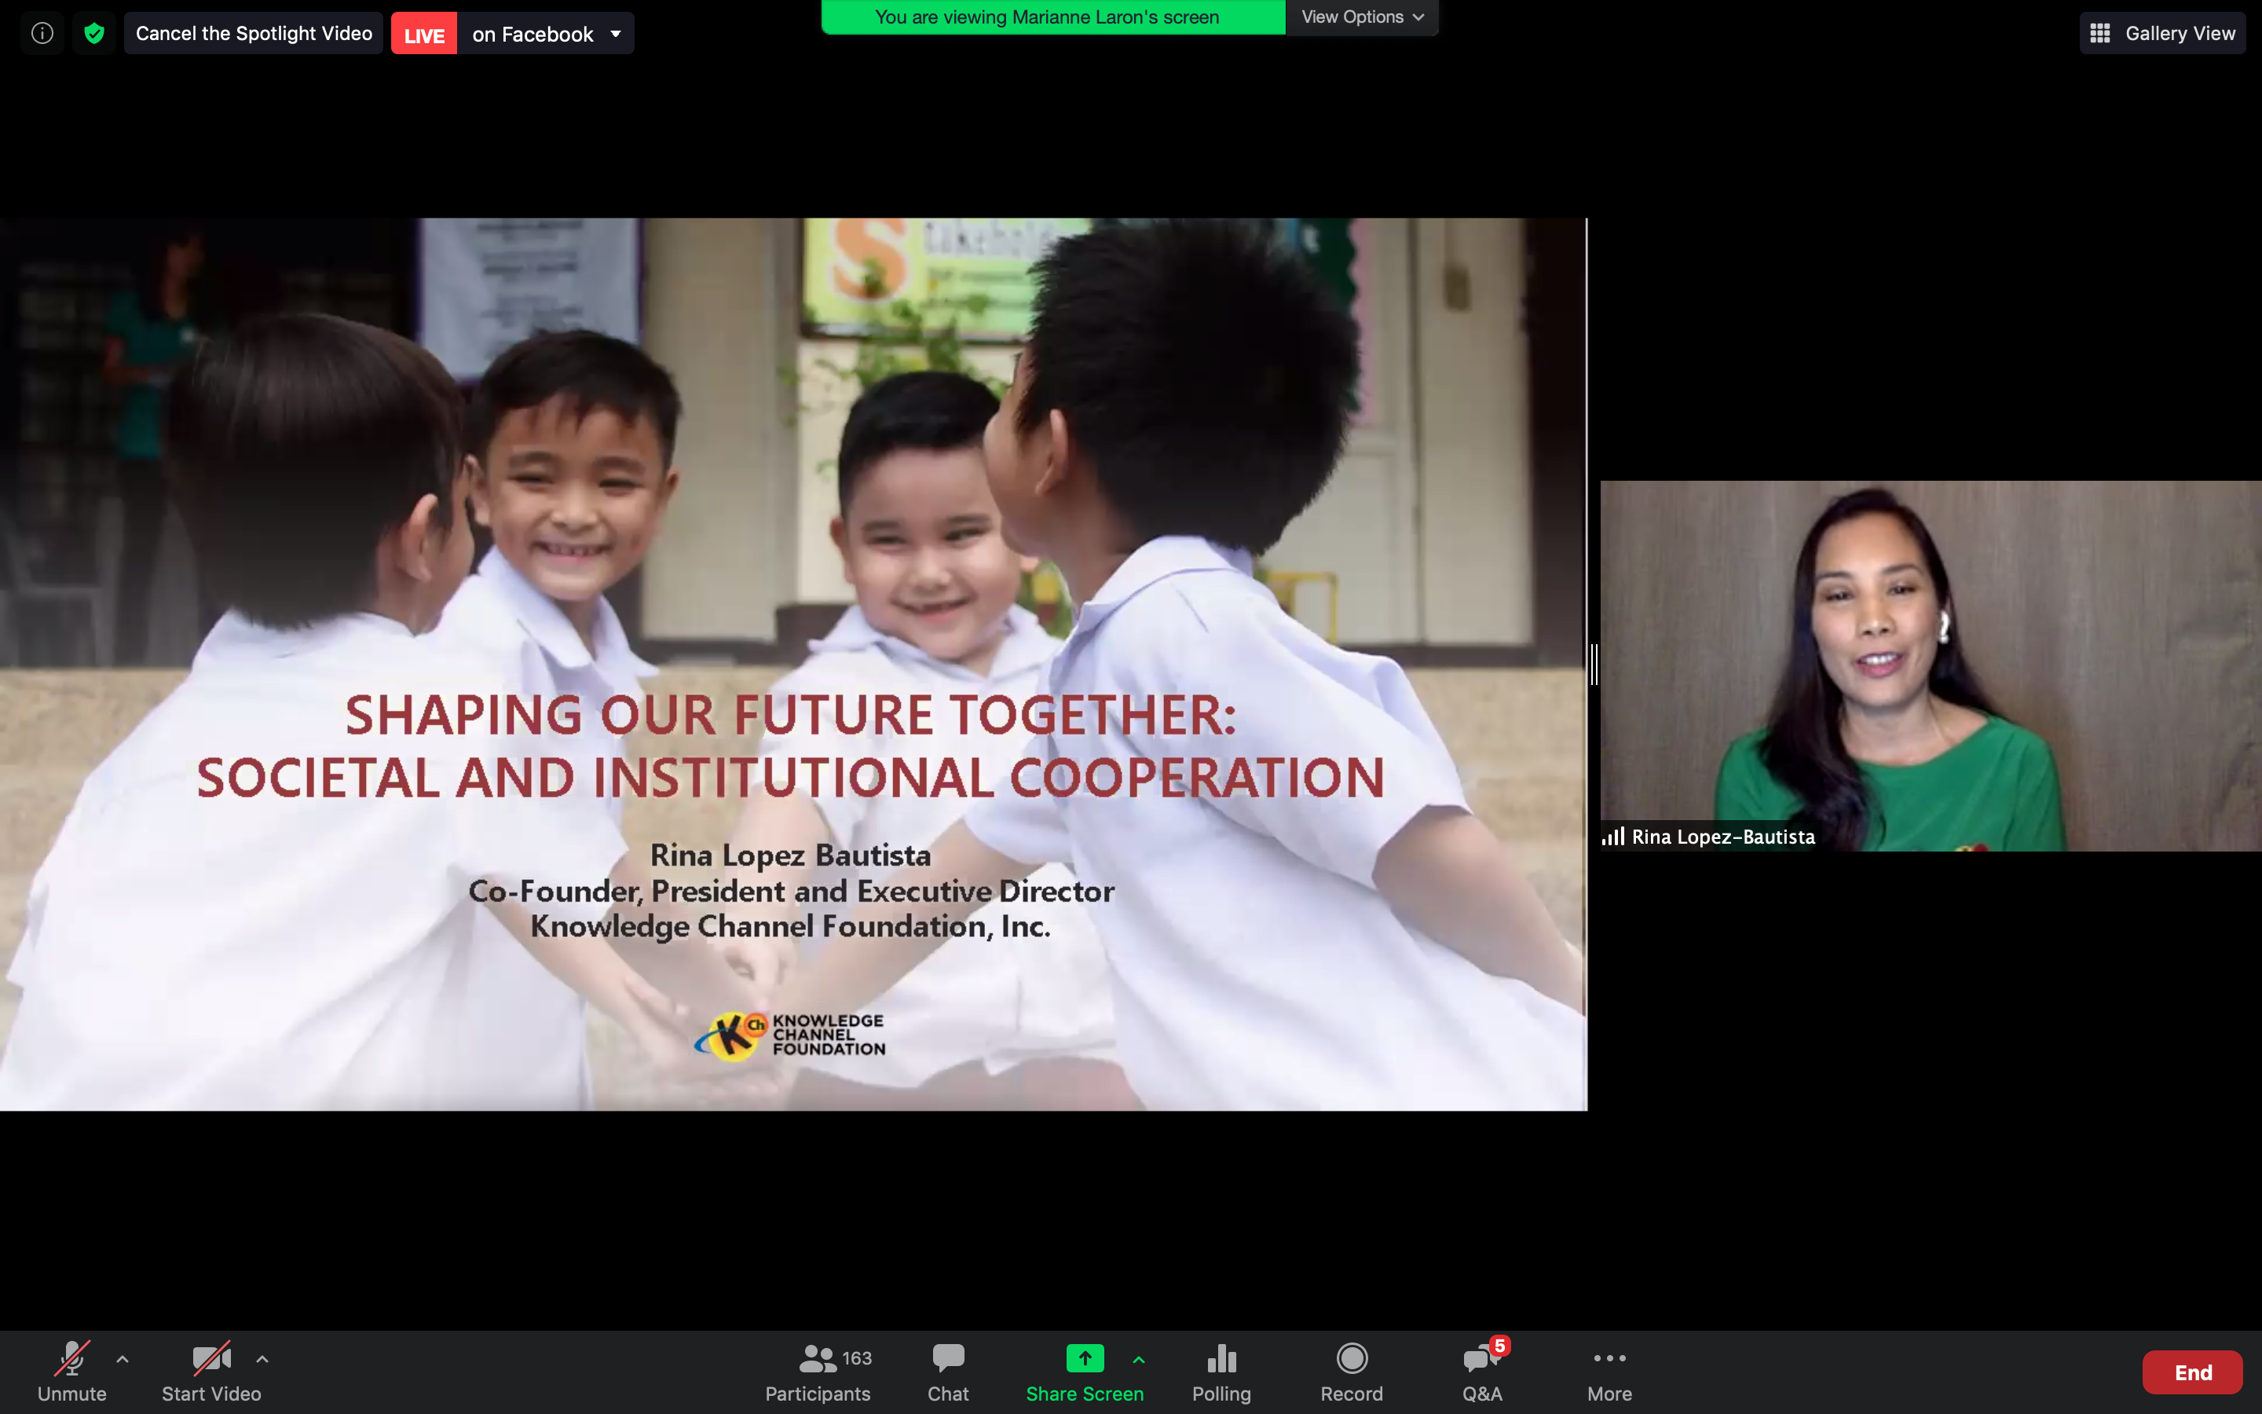Switch to Gallery View

[x=2162, y=34]
